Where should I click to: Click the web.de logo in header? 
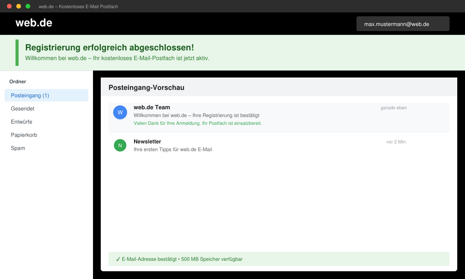34,23
